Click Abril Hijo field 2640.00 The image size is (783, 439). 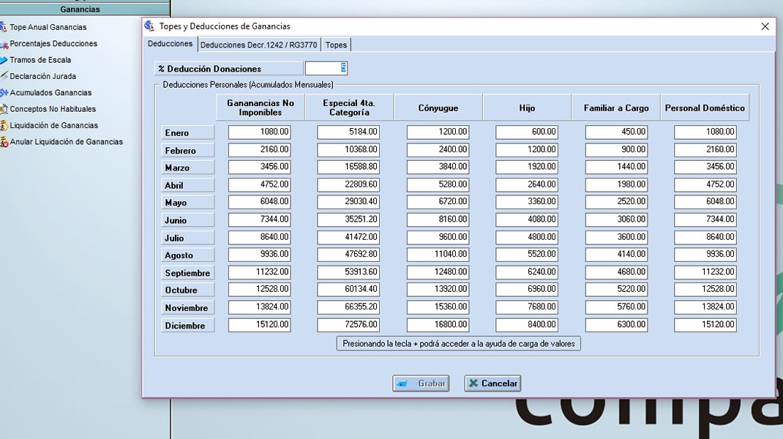click(x=527, y=184)
